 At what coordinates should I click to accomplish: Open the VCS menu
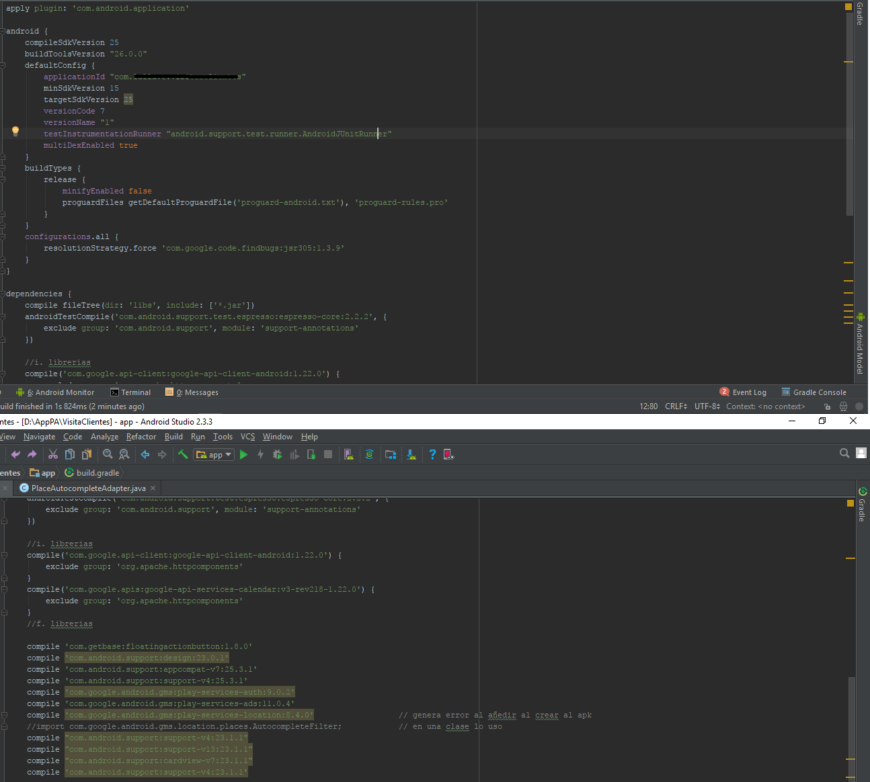(248, 437)
